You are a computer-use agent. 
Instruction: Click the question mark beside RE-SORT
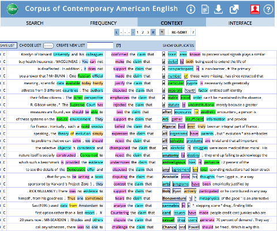coord(193,32)
